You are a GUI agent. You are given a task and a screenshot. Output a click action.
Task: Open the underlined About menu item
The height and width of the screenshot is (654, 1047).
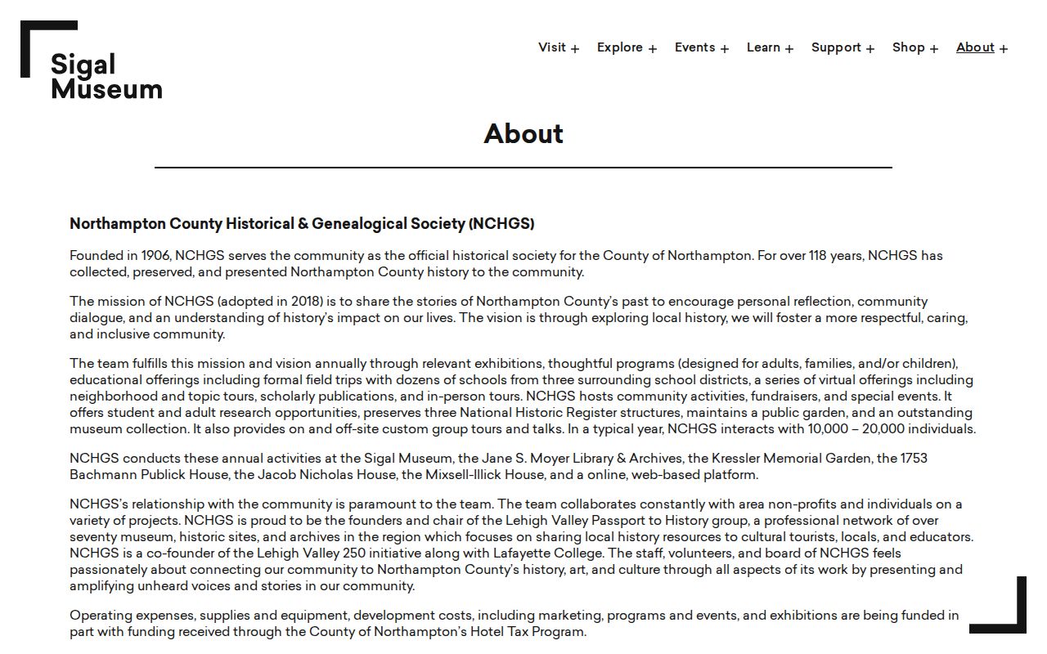pos(975,47)
